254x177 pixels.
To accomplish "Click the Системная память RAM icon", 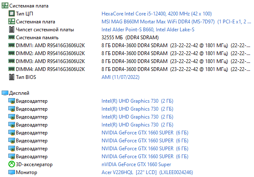I will [x=12, y=38].
